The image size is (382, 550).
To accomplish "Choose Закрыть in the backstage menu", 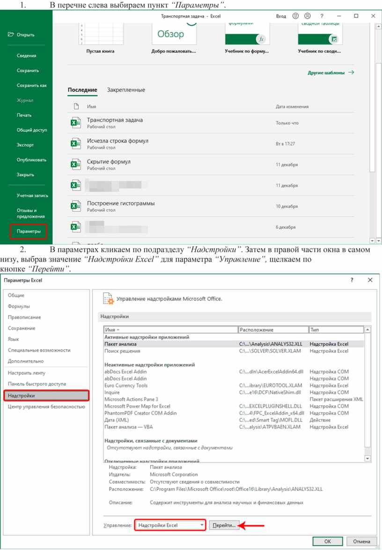I will click(x=25, y=174).
